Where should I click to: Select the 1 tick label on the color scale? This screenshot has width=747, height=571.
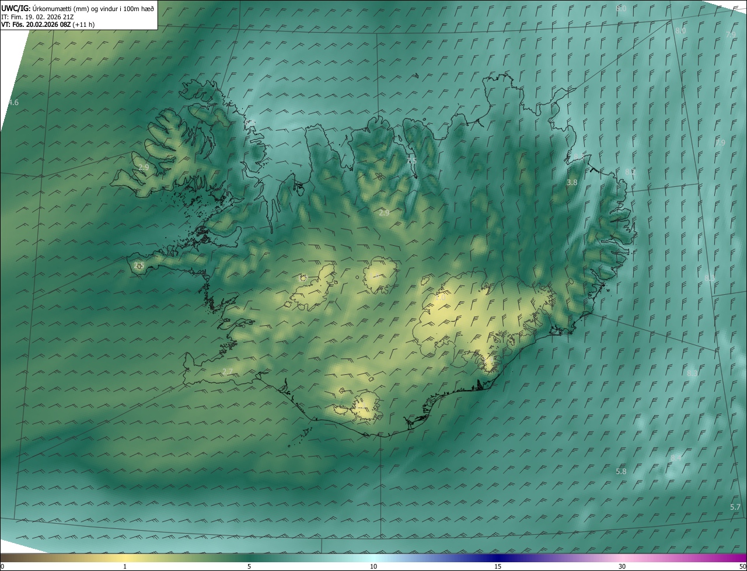coord(125,566)
